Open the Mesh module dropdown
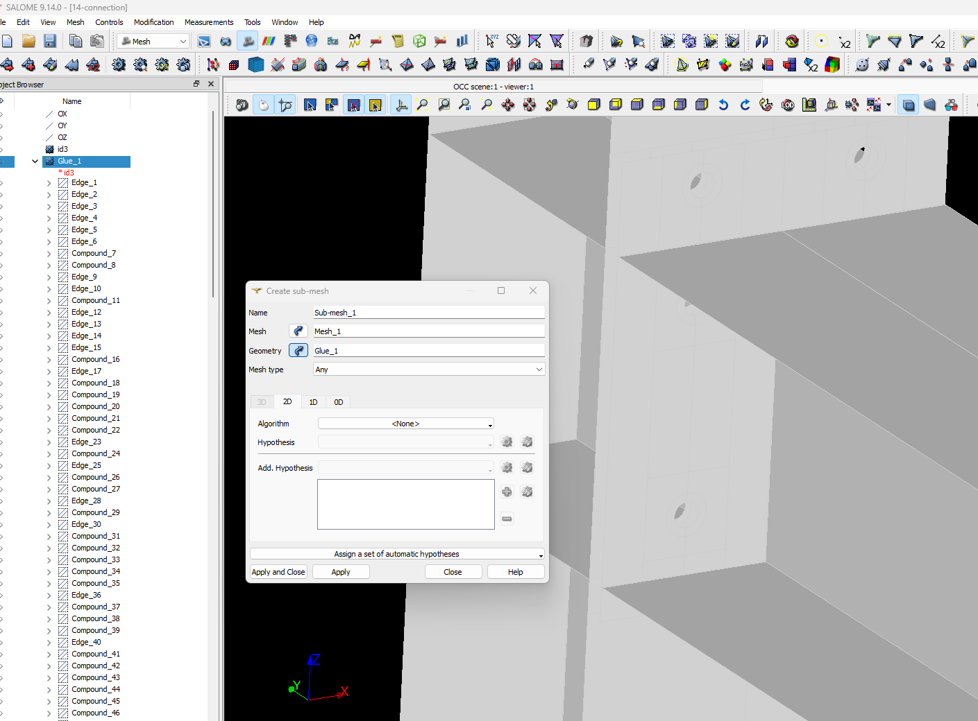This screenshot has width=978, height=721. 153,42
